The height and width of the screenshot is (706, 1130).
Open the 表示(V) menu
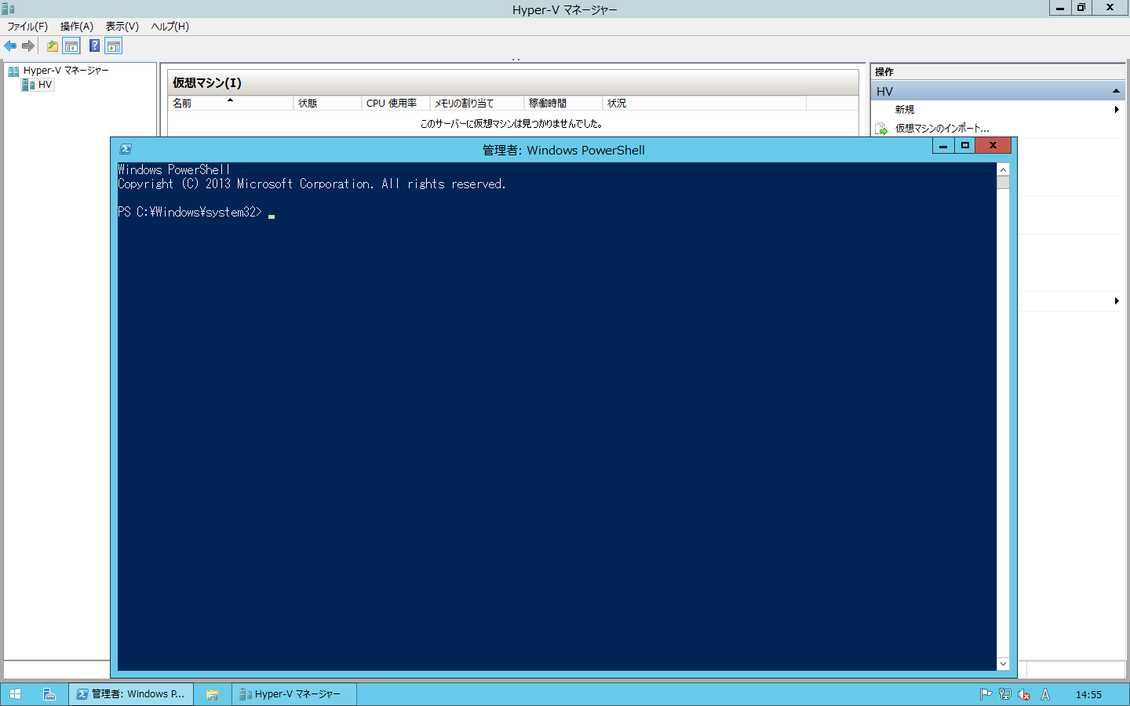coord(122,27)
